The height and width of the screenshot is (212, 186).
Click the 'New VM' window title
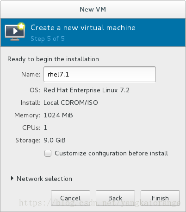pos(93,9)
